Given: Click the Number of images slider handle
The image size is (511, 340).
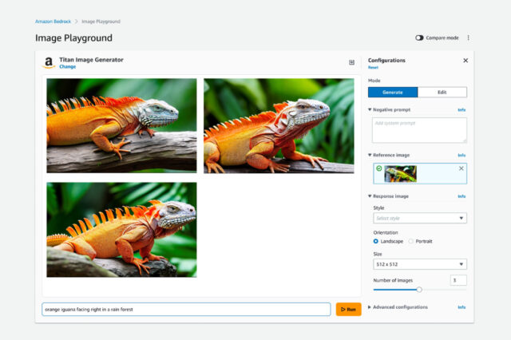Looking at the screenshot, I should pyautogui.click(x=419, y=289).
